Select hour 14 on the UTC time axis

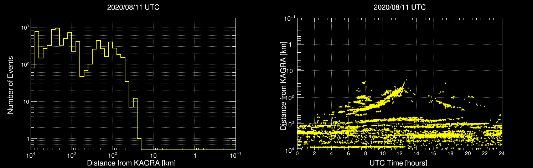coord(416,154)
